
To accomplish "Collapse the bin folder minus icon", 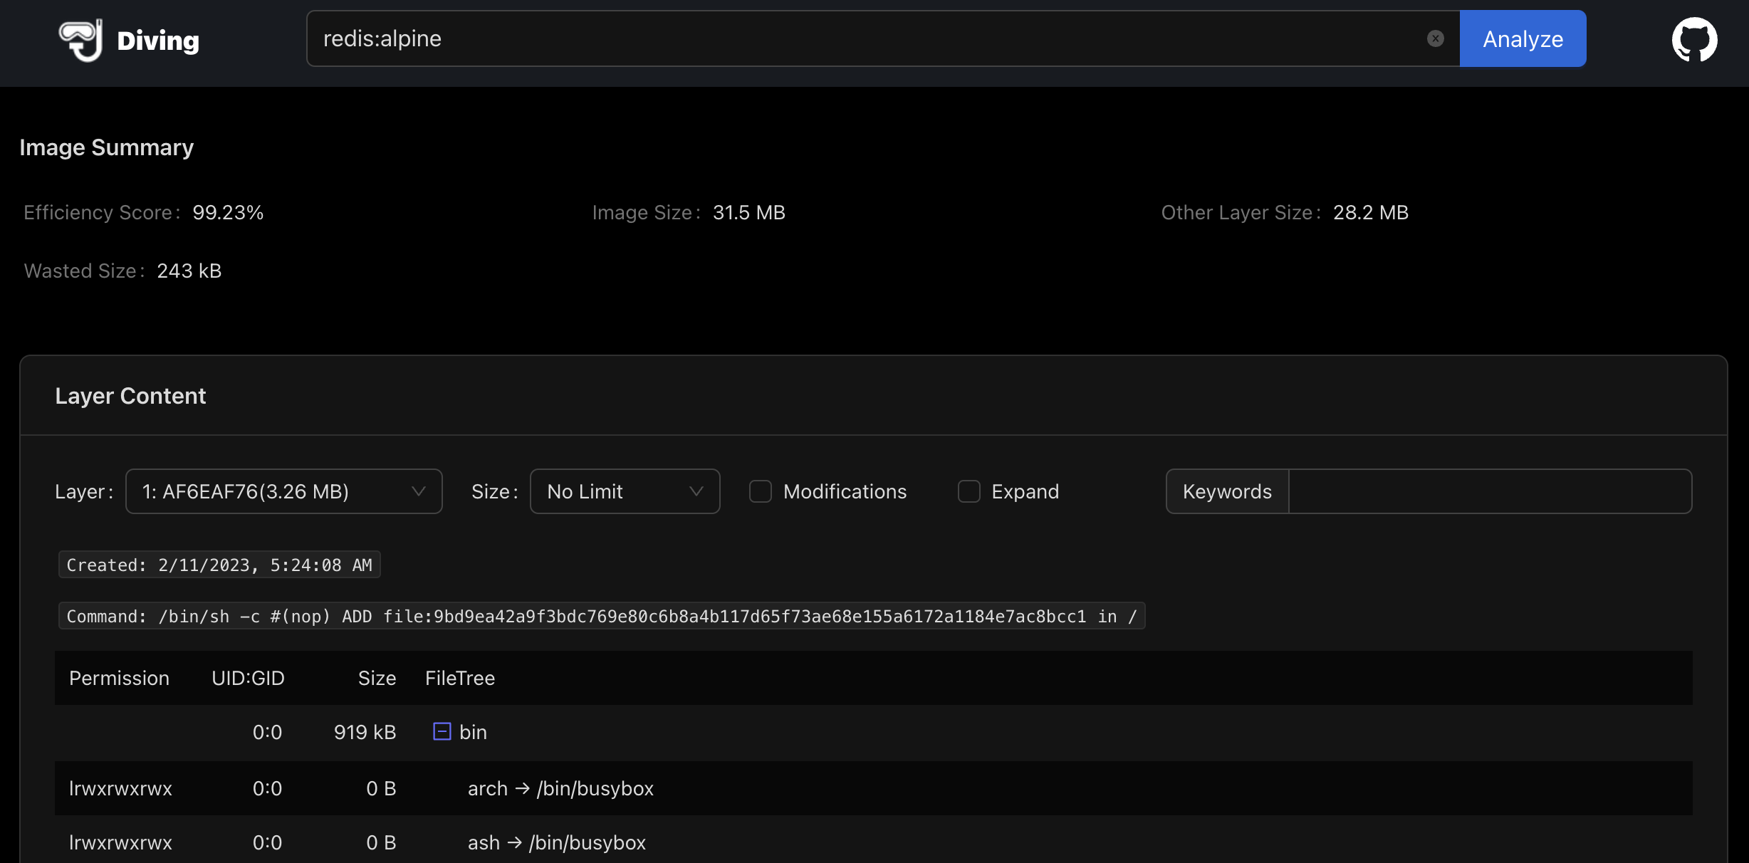I will coord(442,731).
